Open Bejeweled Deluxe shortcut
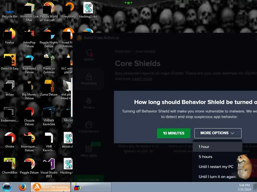Viewport: 257px width, 192px height. tap(29, 64)
